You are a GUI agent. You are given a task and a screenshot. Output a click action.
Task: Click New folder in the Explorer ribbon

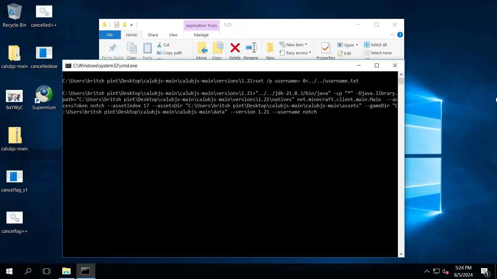coord(270,51)
